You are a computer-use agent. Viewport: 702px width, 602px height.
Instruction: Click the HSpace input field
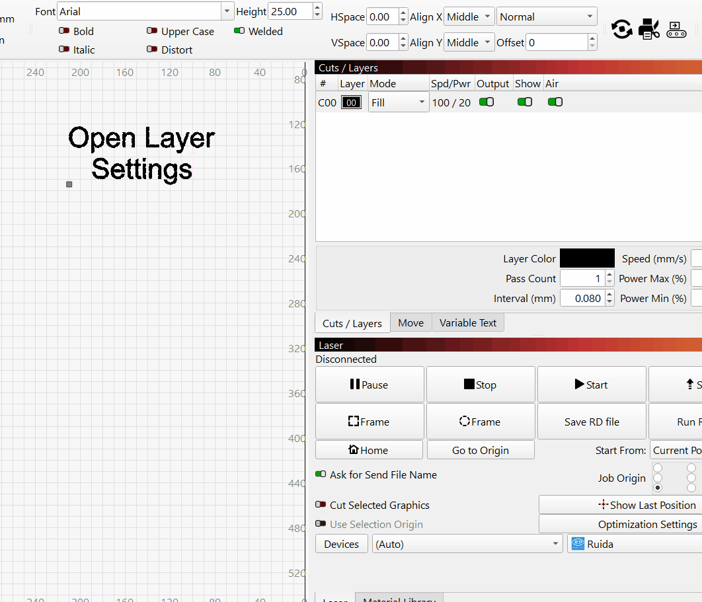(382, 17)
